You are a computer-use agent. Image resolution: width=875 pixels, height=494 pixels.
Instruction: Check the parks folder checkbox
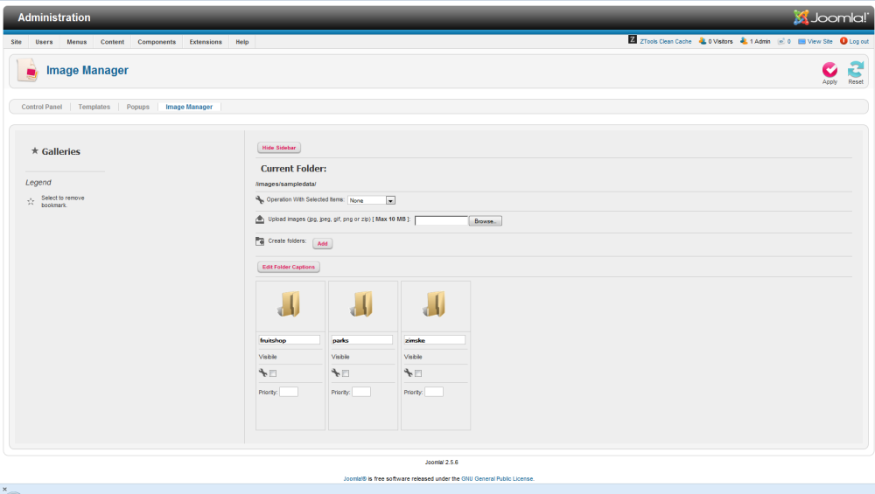(346, 373)
